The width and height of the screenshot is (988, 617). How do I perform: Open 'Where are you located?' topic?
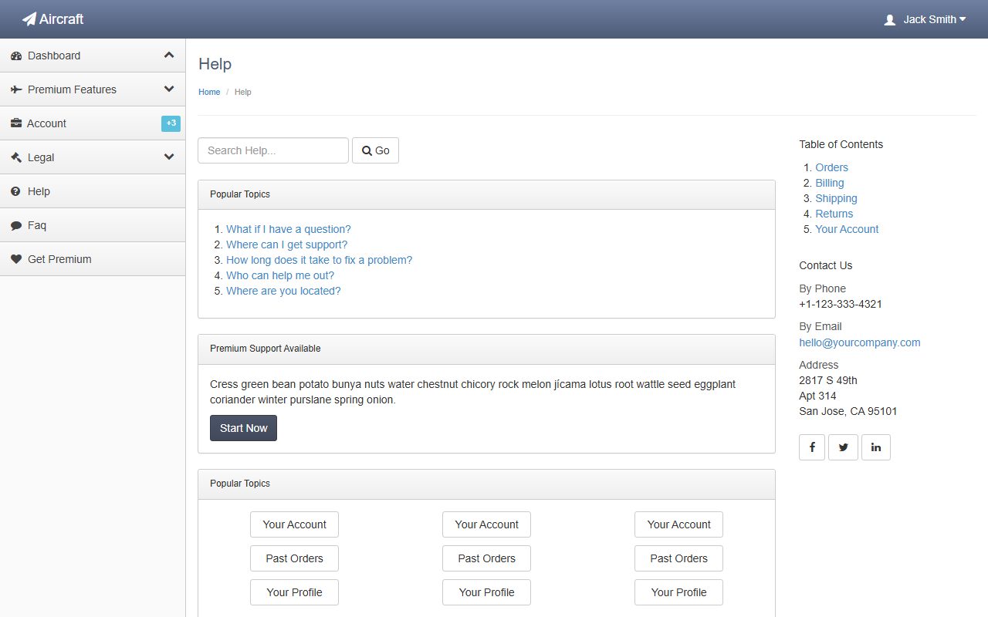(x=283, y=291)
